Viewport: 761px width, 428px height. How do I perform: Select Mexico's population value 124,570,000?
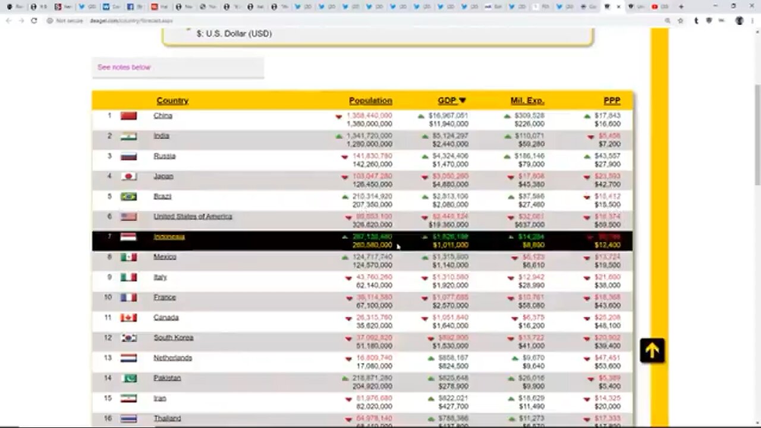(372, 266)
